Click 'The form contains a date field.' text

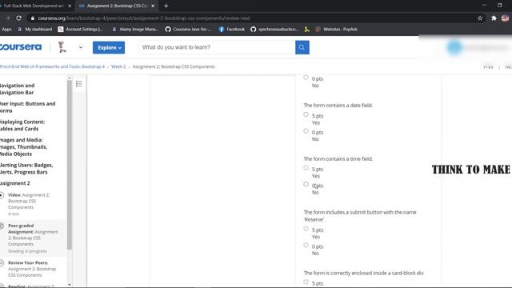[338, 105]
